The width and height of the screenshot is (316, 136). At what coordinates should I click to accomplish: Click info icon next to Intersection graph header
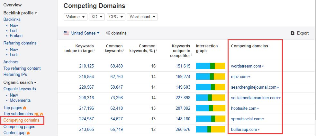pos(208,50)
